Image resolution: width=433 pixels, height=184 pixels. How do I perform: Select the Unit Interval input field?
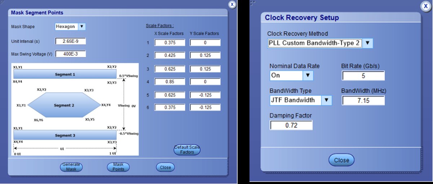[x=71, y=41]
